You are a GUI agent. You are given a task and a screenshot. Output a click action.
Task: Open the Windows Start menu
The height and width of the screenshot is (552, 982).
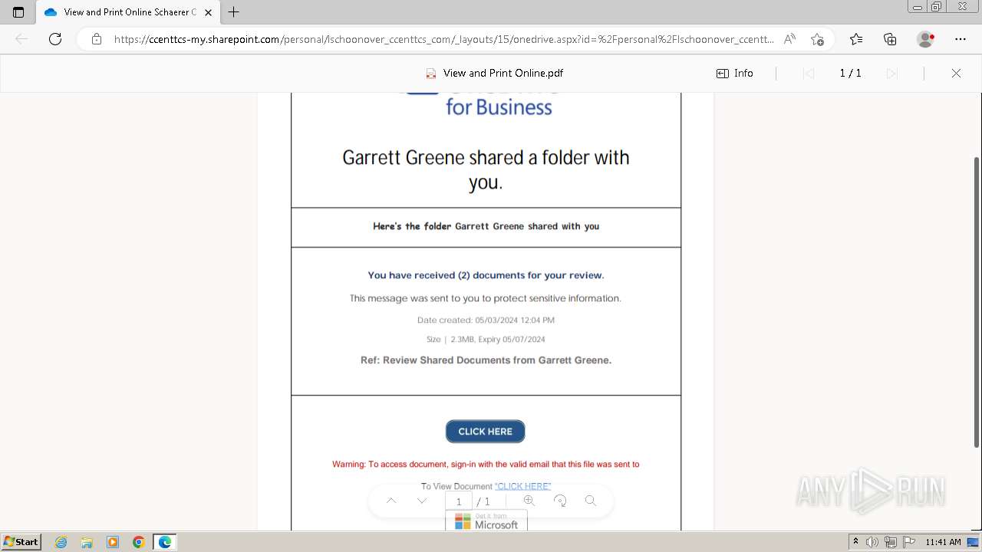pos(21,541)
